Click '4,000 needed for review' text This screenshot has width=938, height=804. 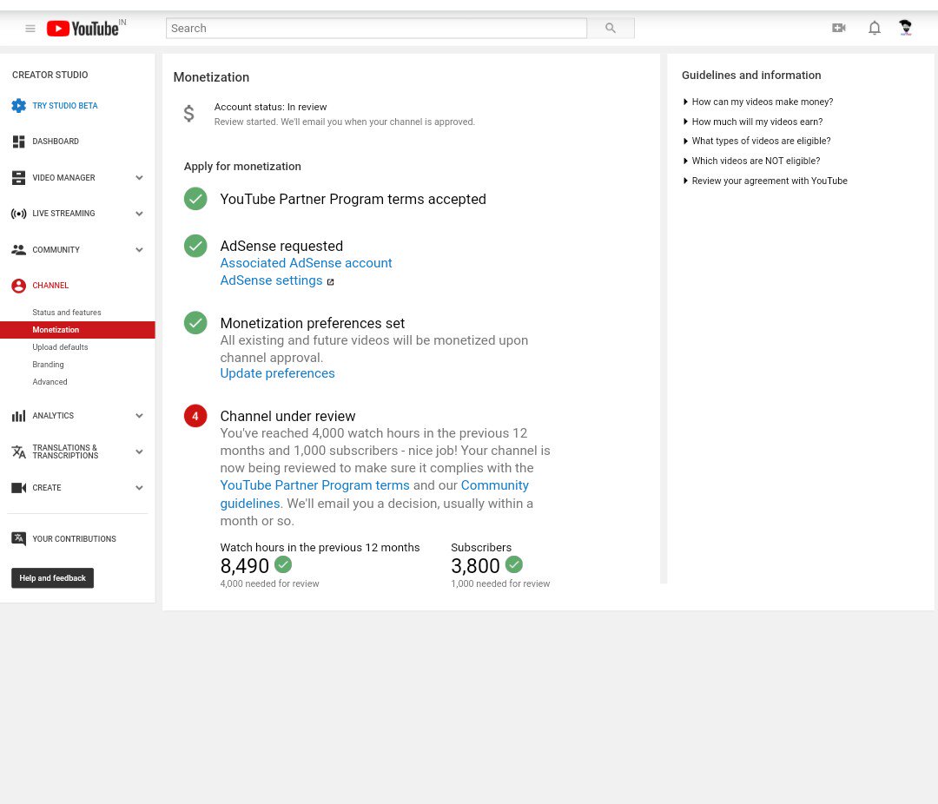(269, 583)
